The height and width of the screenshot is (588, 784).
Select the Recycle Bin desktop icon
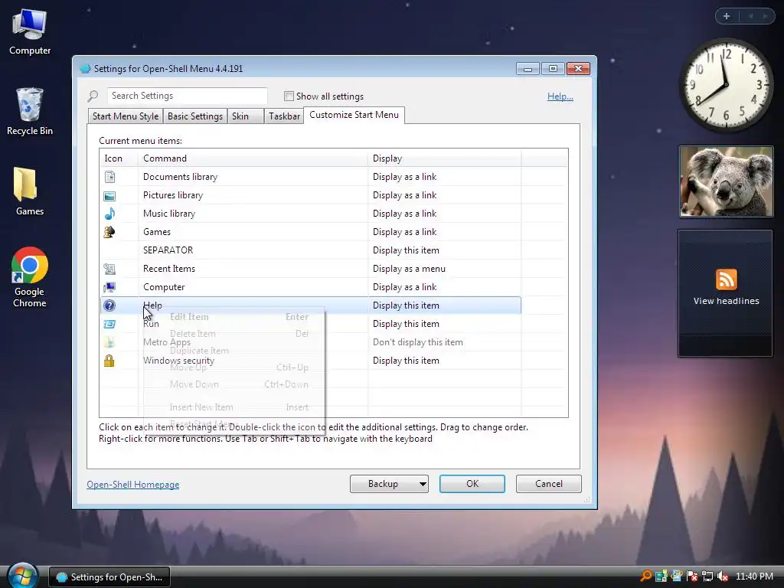point(30,112)
